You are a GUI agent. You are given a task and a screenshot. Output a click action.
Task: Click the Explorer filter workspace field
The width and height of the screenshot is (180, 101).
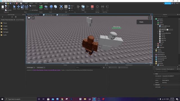pos(166,17)
